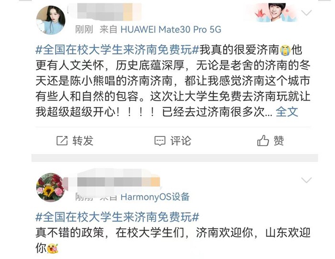The height and width of the screenshot is (259, 335).
Task: Tap the crying emoji in first post
Action: (x=285, y=50)
